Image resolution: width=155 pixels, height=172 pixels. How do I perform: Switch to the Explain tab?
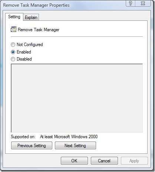click(x=31, y=17)
